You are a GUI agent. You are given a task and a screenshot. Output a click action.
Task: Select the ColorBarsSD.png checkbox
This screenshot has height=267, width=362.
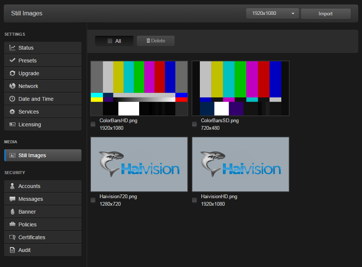[x=195, y=124]
